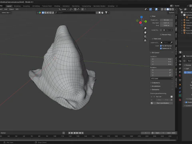Open the Select Box tool dropdown
The height and width of the screenshot is (144, 192).
[x=6, y=13]
